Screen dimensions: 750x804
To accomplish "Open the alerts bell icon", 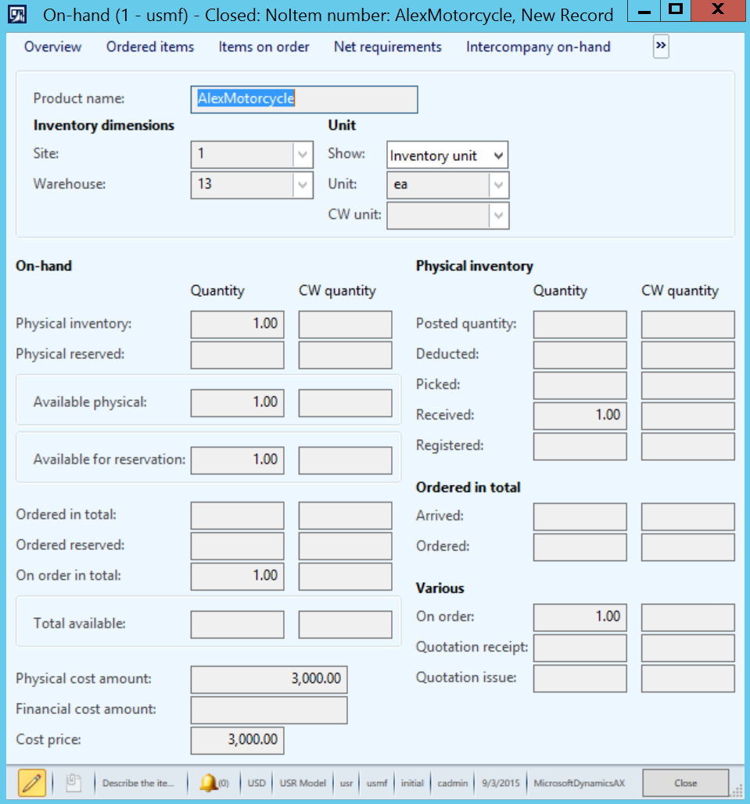I will pos(208,783).
